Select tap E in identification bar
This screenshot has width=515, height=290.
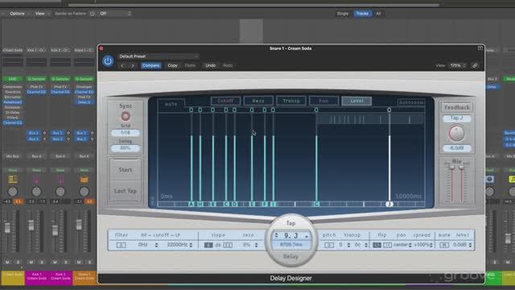(252, 204)
